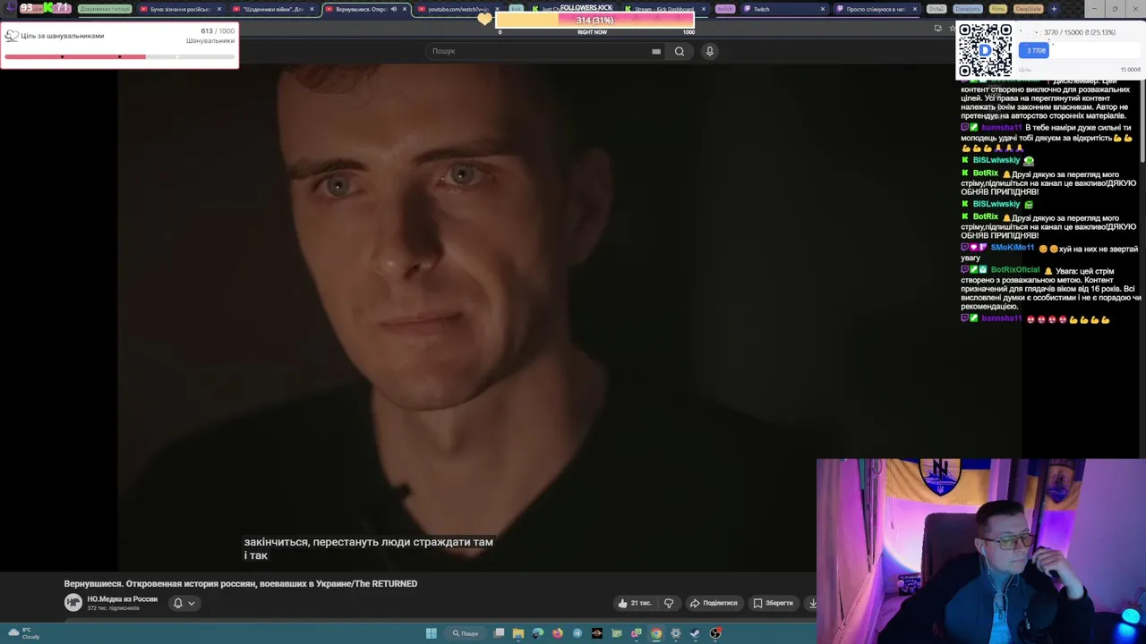This screenshot has height=644, width=1146.
Task: Open new browser tab with plus button
Action: (x=1054, y=9)
